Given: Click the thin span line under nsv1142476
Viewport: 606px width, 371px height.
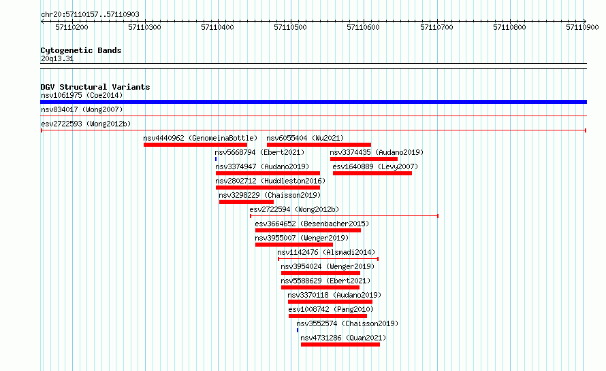Looking at the screenshot, I should (x=328, y=259).
